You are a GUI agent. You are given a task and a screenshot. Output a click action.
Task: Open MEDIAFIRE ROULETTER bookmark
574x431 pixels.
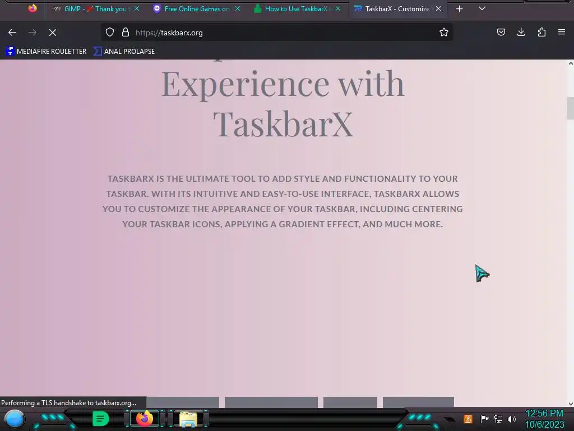46,51
